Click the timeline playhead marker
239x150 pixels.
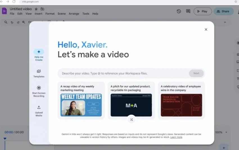(x=5, y=138)
